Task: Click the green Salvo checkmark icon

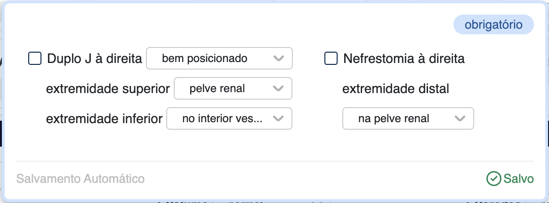Action: pos(493,179)
